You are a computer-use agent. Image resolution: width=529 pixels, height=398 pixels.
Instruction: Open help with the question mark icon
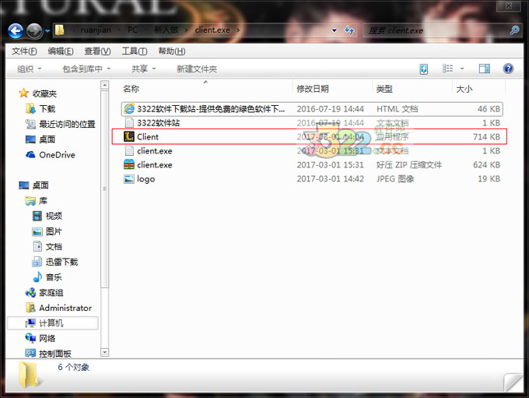(x=508, y=69)
